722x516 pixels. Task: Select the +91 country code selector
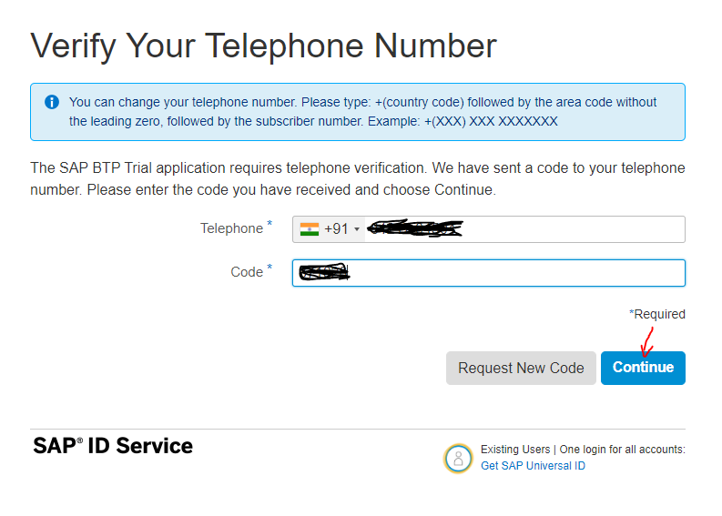(x=330, y=229)
